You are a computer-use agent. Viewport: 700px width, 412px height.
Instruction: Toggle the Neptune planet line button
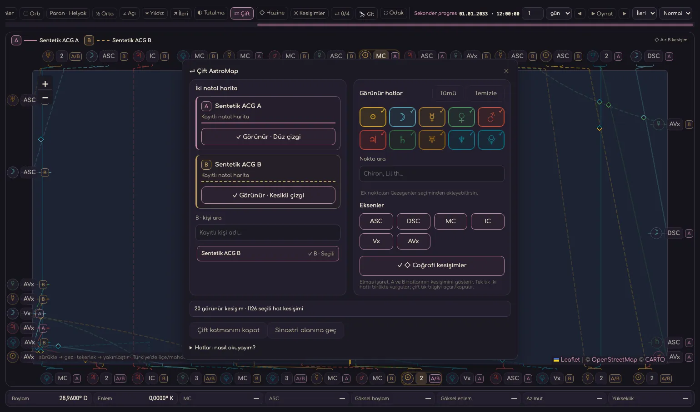tap(461, 140)
